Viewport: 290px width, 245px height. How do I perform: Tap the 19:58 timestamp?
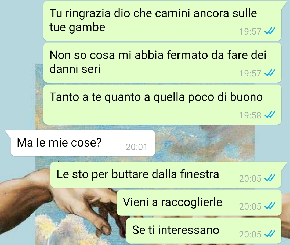click(250, 115)
